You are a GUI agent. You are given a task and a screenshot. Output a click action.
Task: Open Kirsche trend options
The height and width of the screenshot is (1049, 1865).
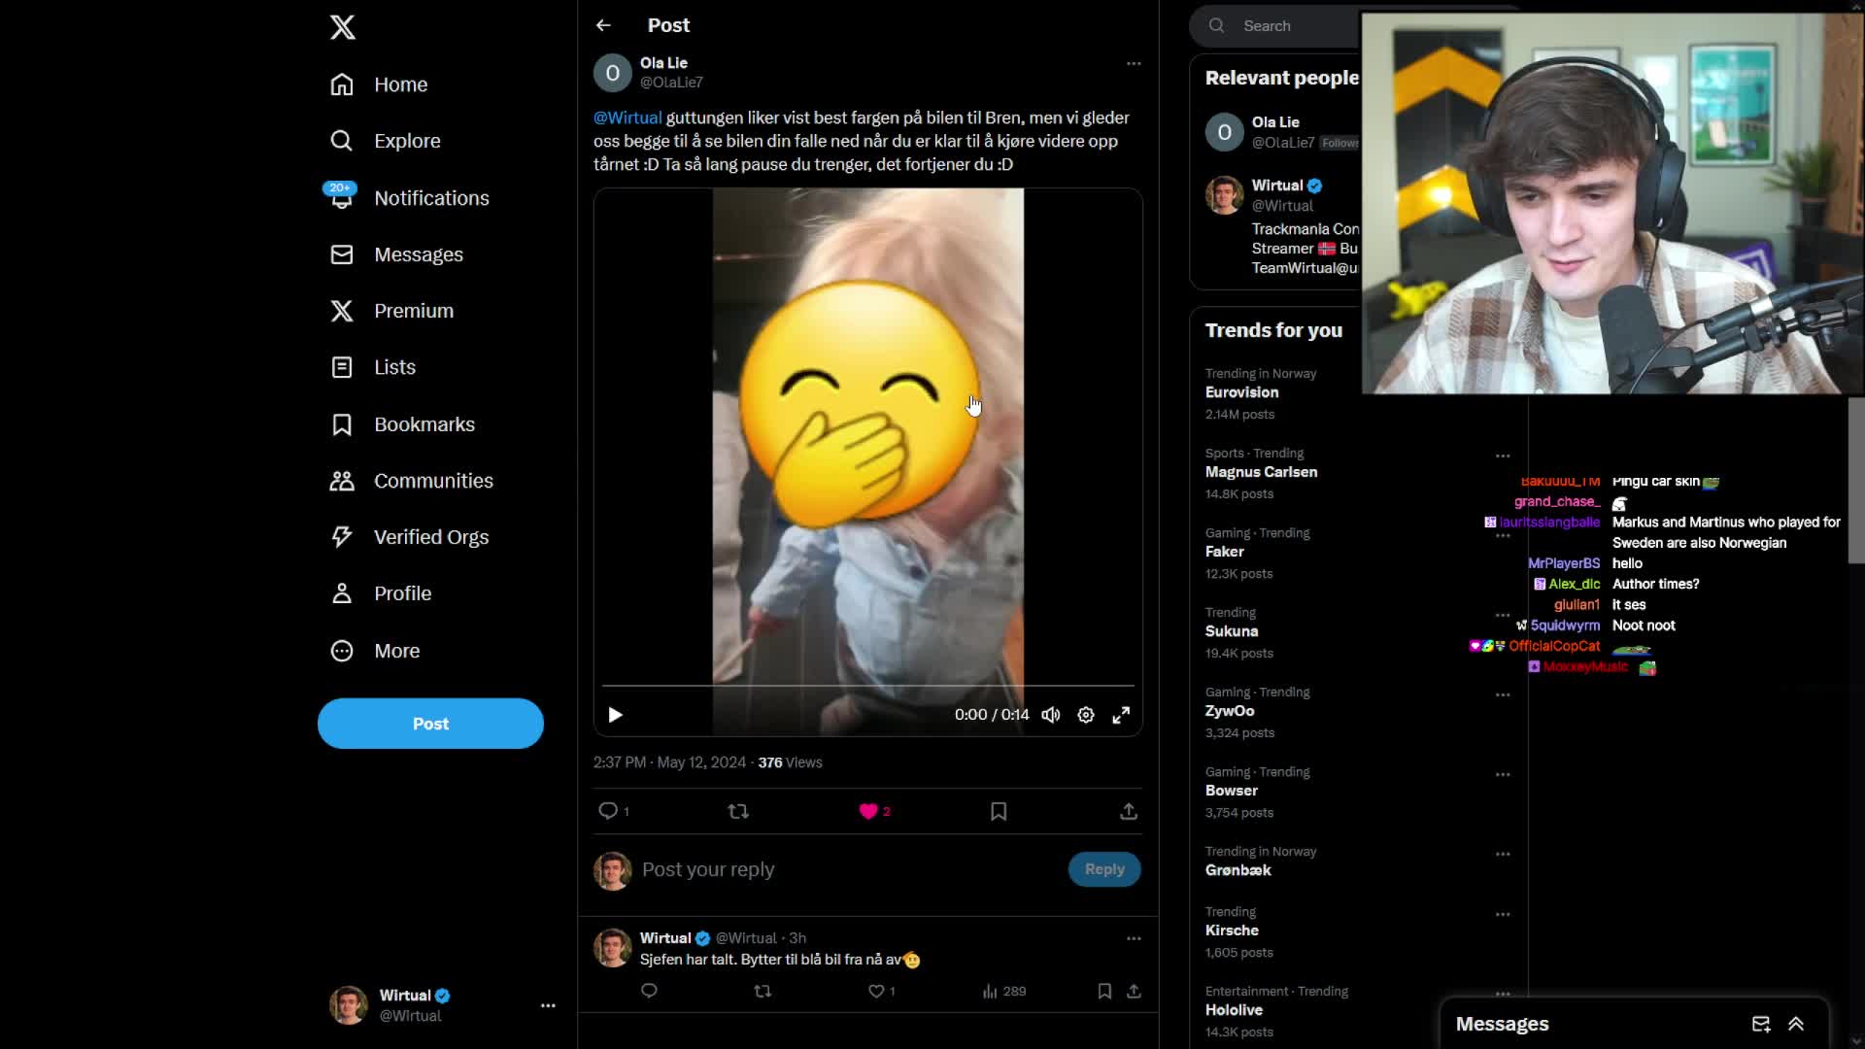[1503, 914]
